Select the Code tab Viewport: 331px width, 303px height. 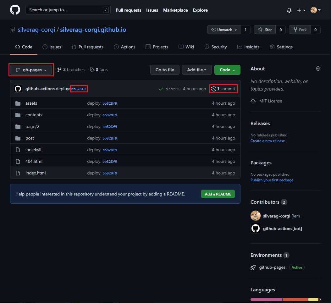click(24, 47)
